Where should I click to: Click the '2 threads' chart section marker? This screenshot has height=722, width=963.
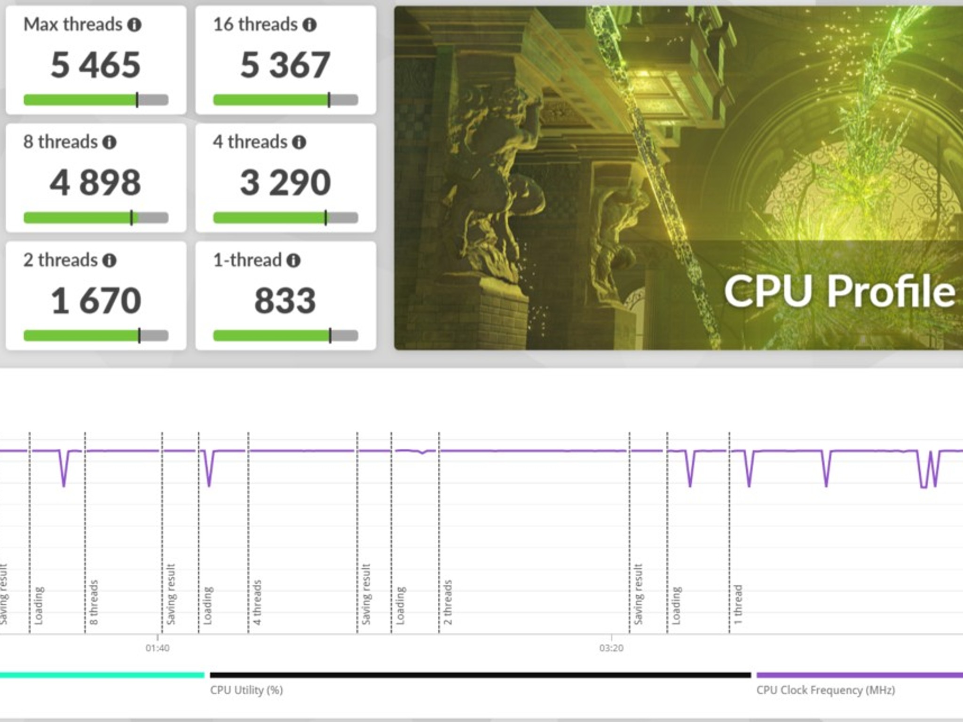coord(448,602)
